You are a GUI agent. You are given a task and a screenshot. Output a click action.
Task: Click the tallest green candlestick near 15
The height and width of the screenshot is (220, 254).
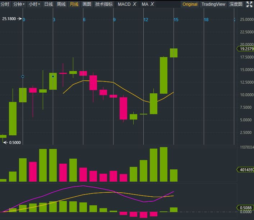click(163, 75)
